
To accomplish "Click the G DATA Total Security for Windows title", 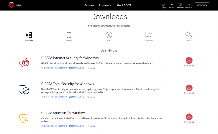I will 67,84.
